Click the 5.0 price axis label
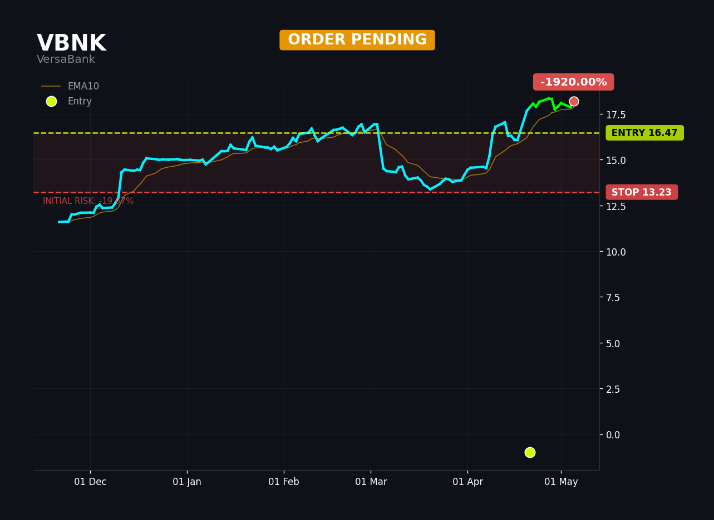 613,343
